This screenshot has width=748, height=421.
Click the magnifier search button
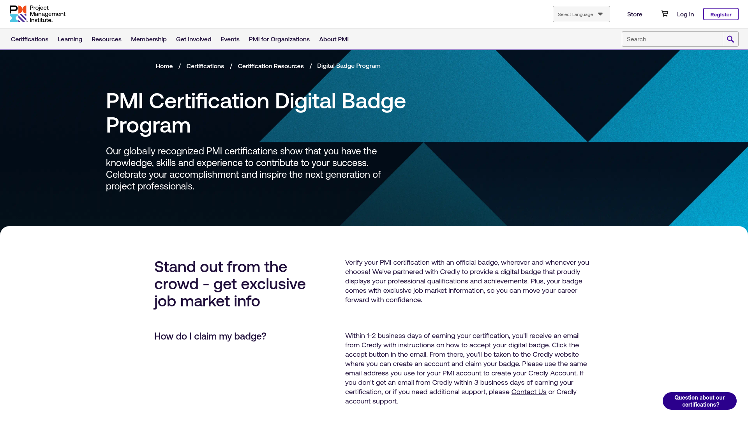pos(730,39)
